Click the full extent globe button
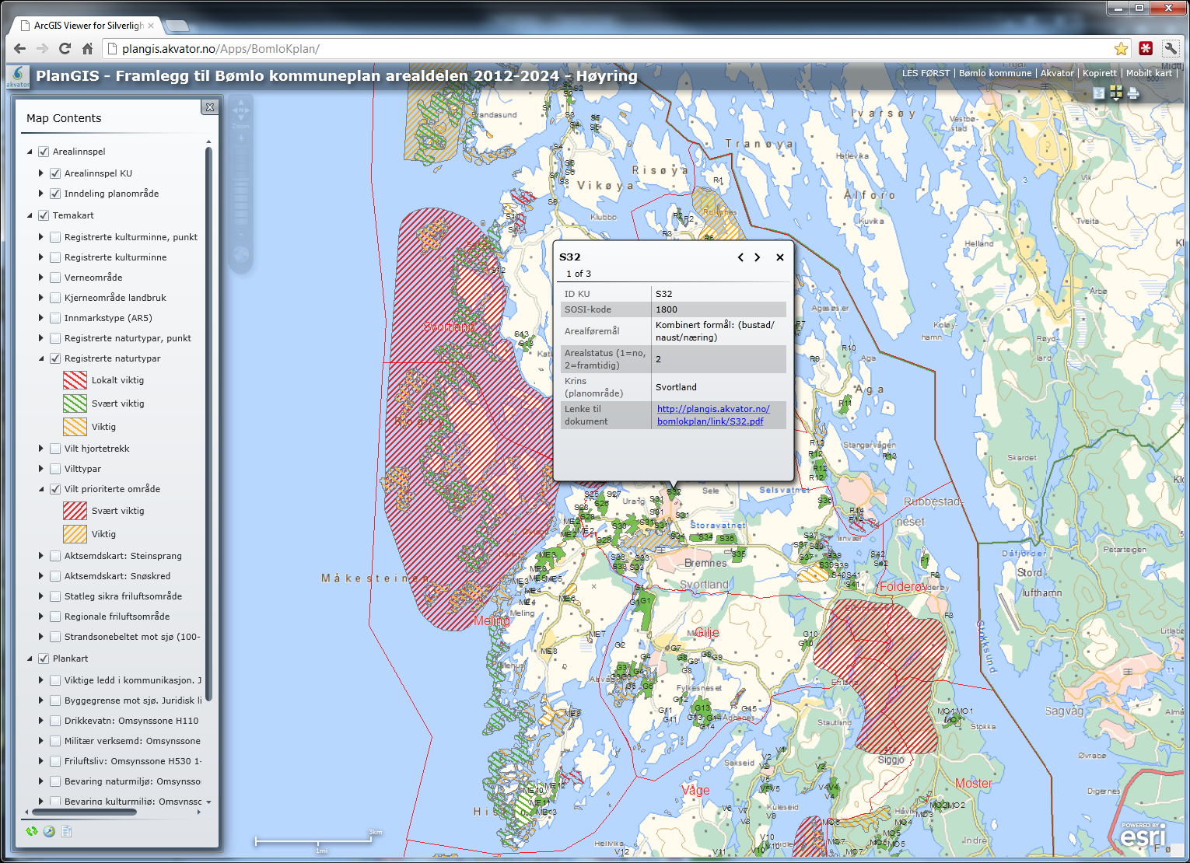Viewport: 1190px width, 863px height. coord(241,254)
